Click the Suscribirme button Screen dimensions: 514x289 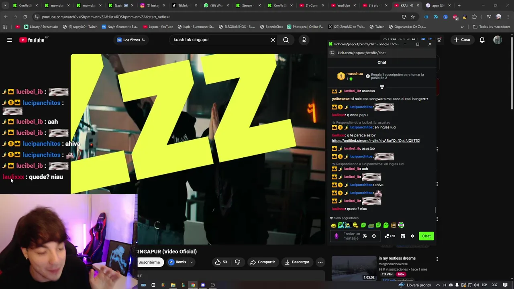click(x=149, y=262)
